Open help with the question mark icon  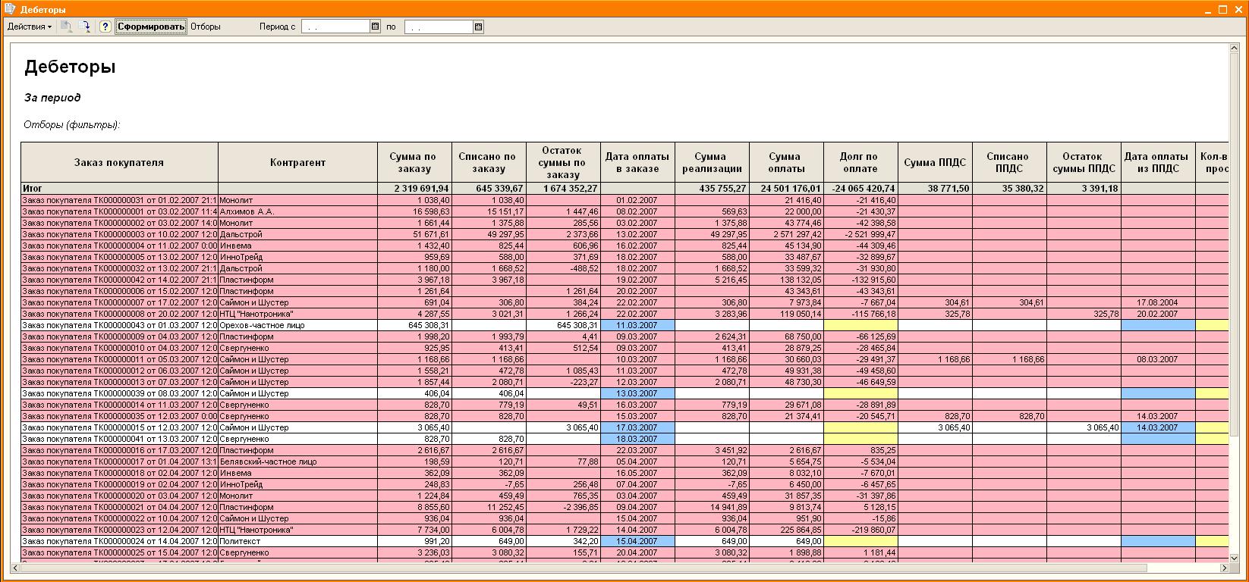coord(105,27)
